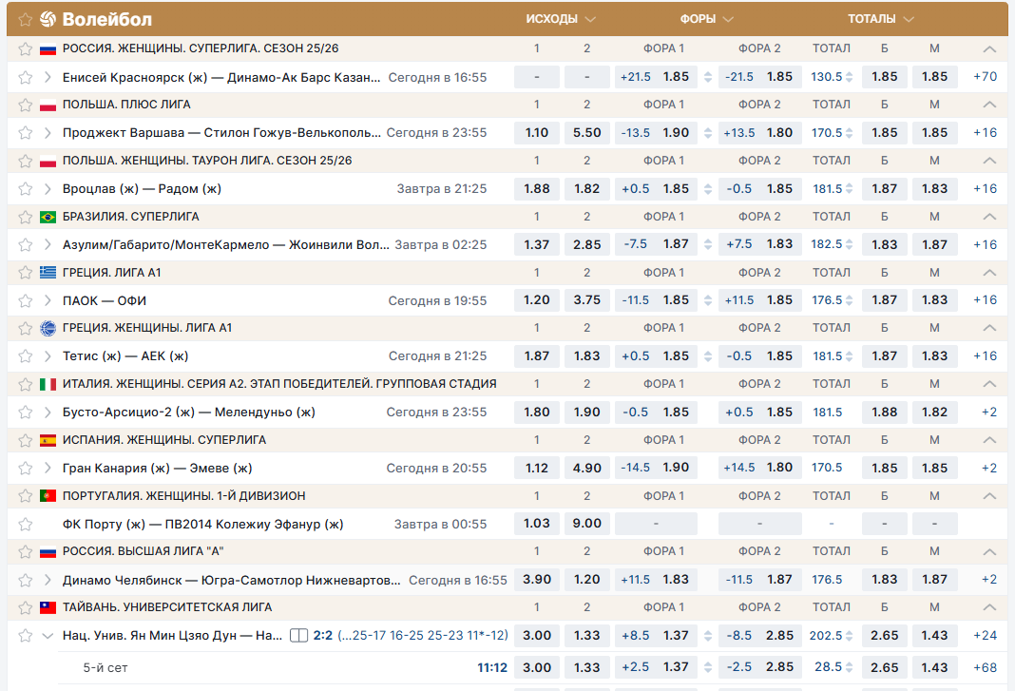Star the ФК Порту (ж) match
This screenshot has height=691, width=1015.
coord(26,524)
